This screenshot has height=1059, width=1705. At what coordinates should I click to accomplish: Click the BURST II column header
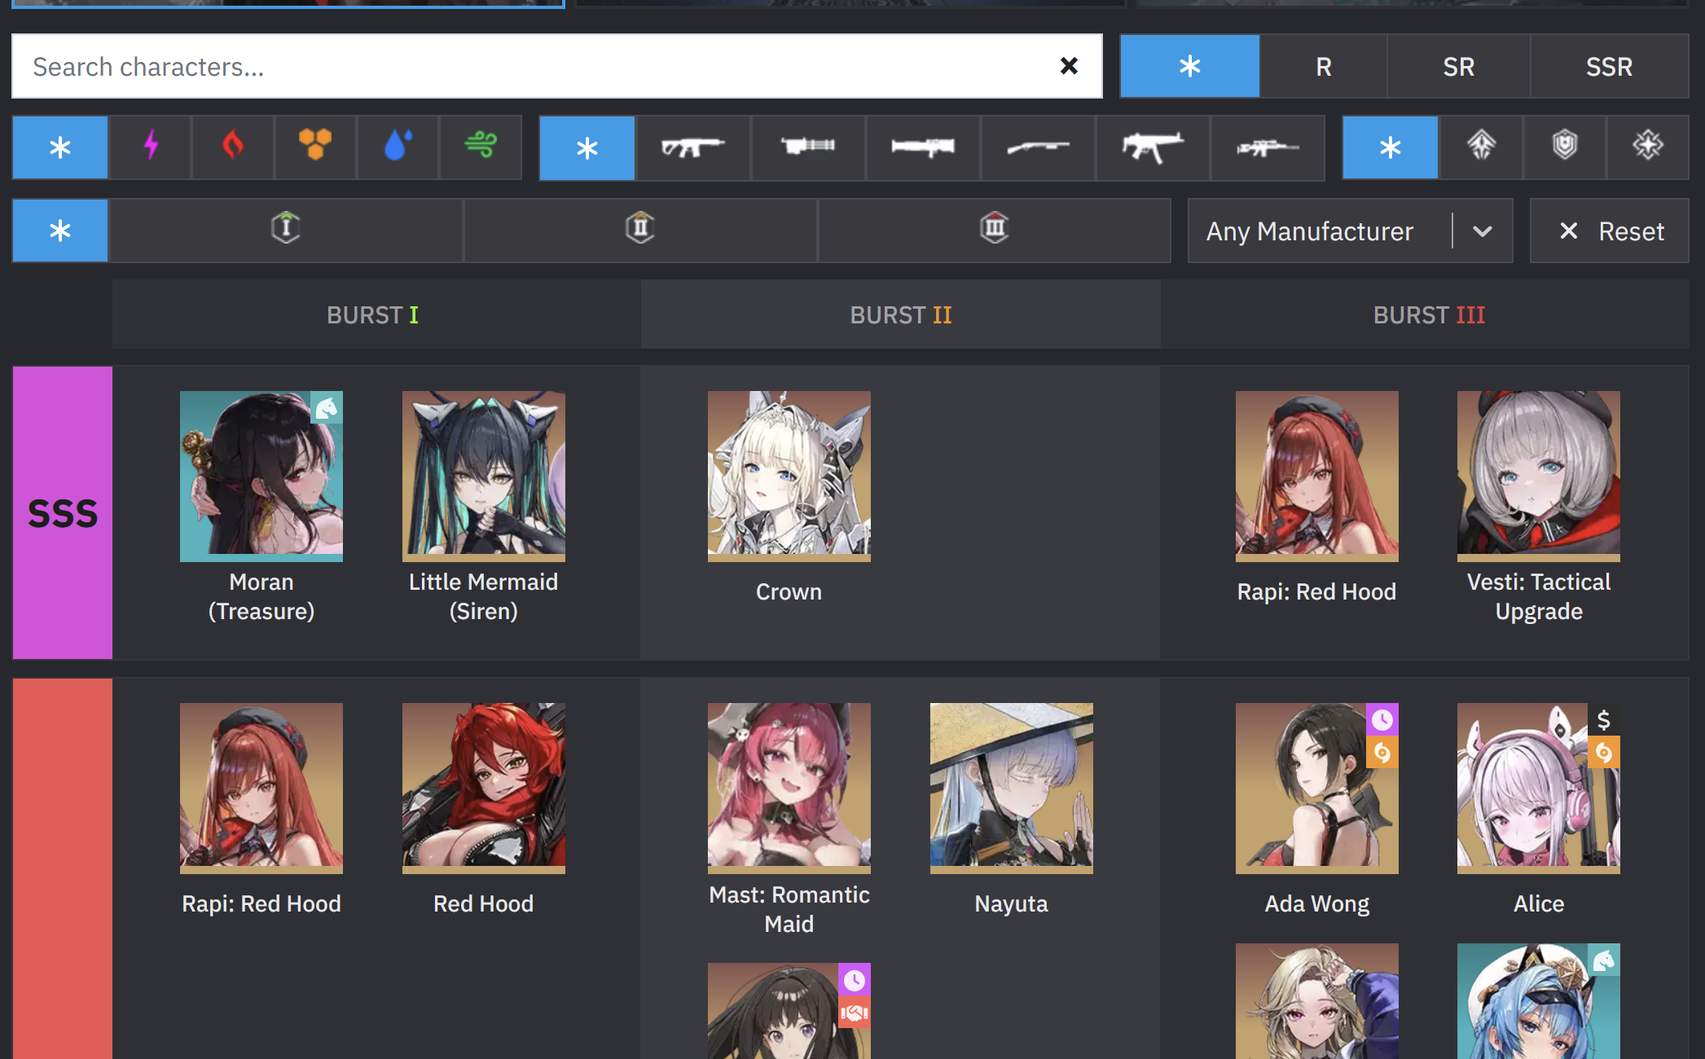(x=900, y=315)
